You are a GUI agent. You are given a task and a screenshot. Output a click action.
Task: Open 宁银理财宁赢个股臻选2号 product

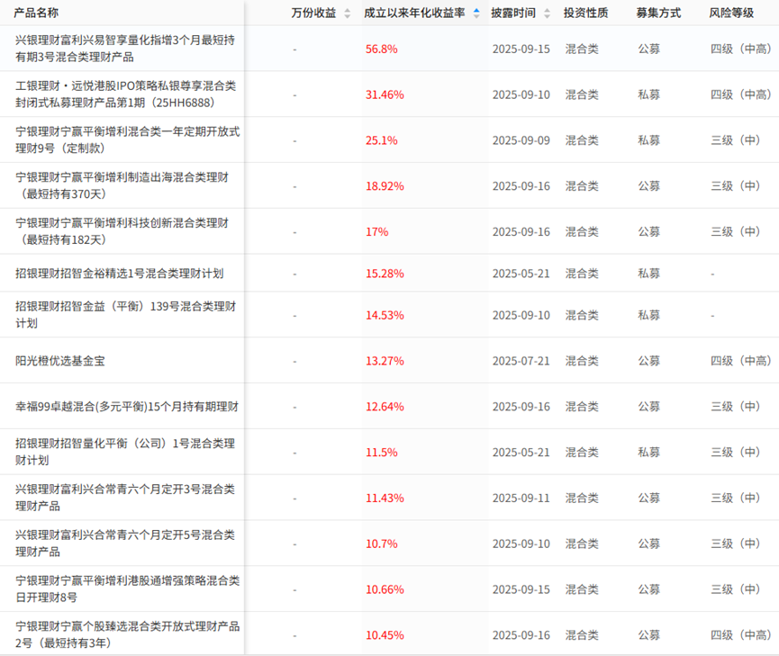pyautogui.click(x=127, y=634)
